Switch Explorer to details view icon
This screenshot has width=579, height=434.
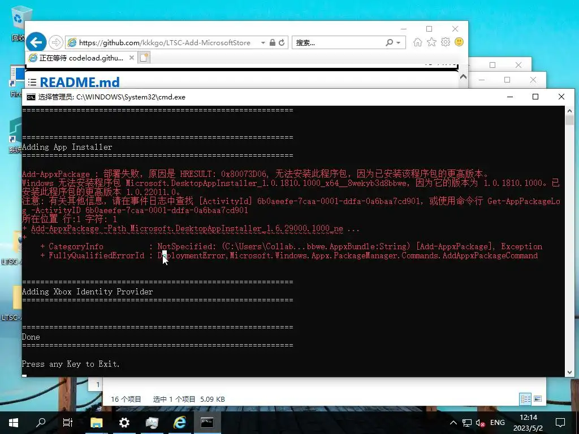(x=525, y=399)
